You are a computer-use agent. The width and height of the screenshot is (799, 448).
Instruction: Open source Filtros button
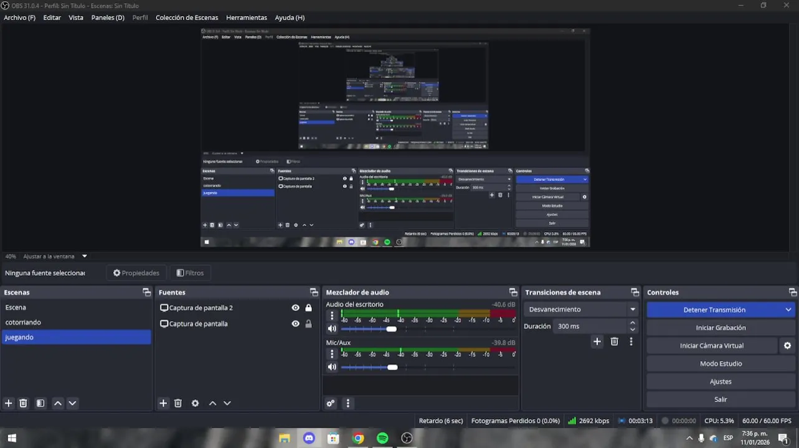190,273
